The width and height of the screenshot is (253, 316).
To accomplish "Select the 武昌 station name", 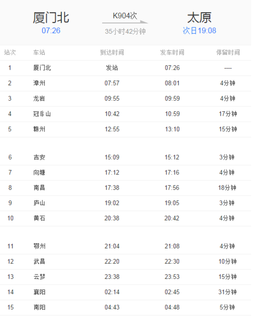I will tap(39, 262).
